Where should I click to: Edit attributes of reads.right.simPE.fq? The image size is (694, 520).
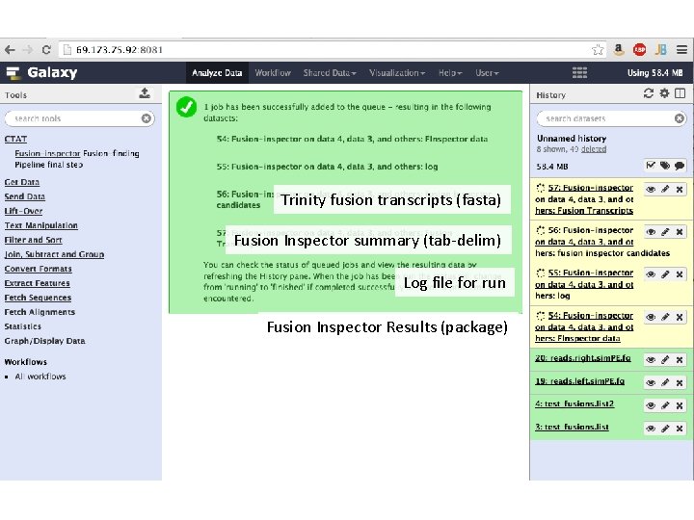665,359
